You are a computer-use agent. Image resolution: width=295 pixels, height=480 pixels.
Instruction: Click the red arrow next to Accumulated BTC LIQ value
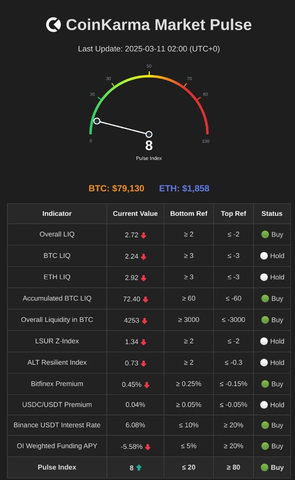(145, 299)
